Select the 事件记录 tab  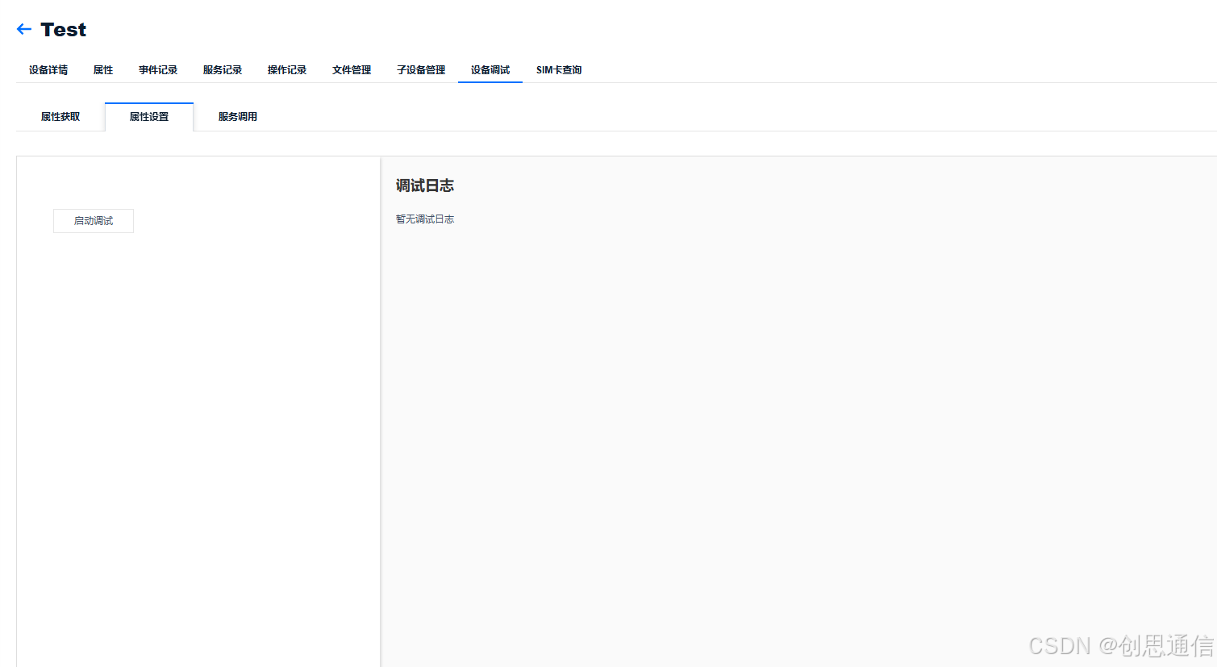[x=158, y=70]
